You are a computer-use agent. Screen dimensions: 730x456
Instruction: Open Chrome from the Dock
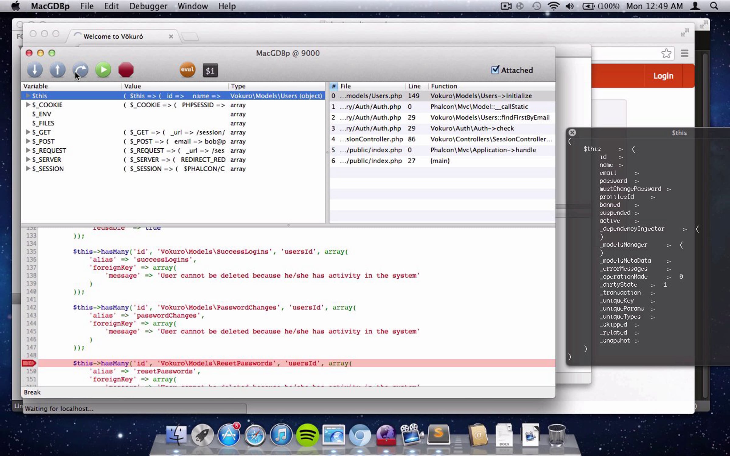click(360, 435)
